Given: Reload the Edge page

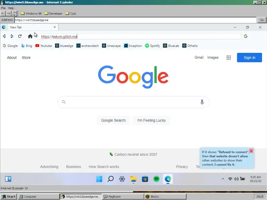Looking at the screenshot, I should coord(20,36).
